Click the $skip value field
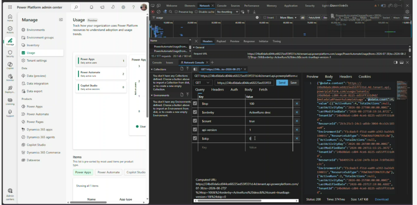 tap(269, 138)
